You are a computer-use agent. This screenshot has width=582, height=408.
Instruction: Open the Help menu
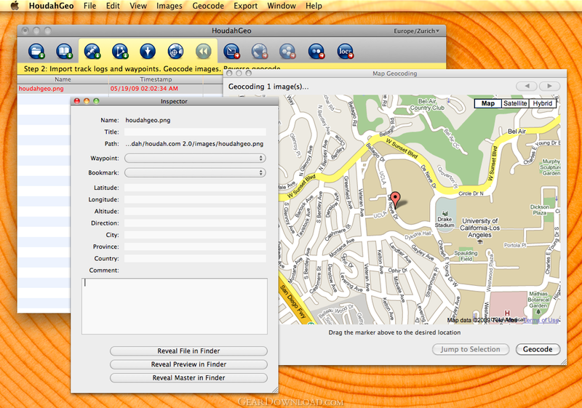tap(314, 6)
